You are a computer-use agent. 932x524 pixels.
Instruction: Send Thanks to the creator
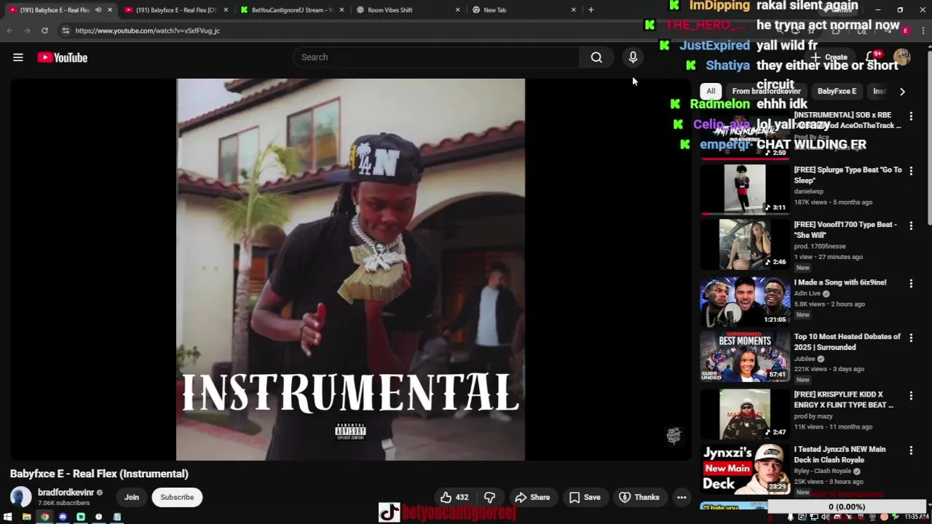[639, 497]
